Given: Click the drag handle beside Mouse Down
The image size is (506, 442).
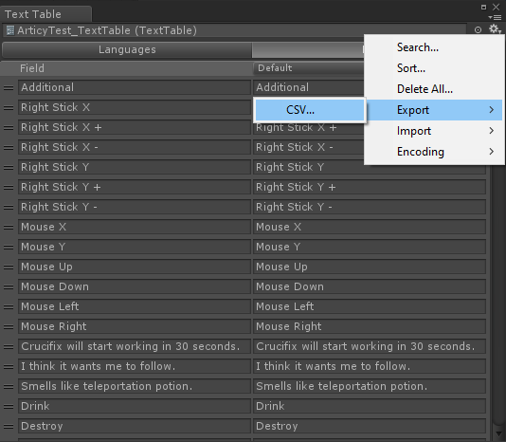Looking at the screenshot, I should click(x=9, y=286).
